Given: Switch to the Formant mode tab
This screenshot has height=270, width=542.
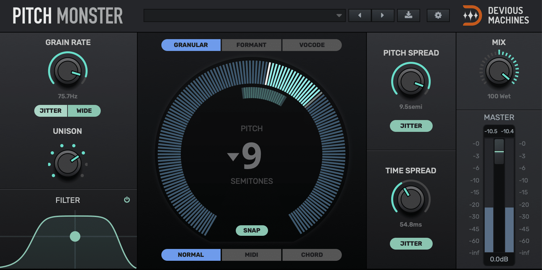Looking at the screenshot, I should pyautogui.click(x=251, y=45).
